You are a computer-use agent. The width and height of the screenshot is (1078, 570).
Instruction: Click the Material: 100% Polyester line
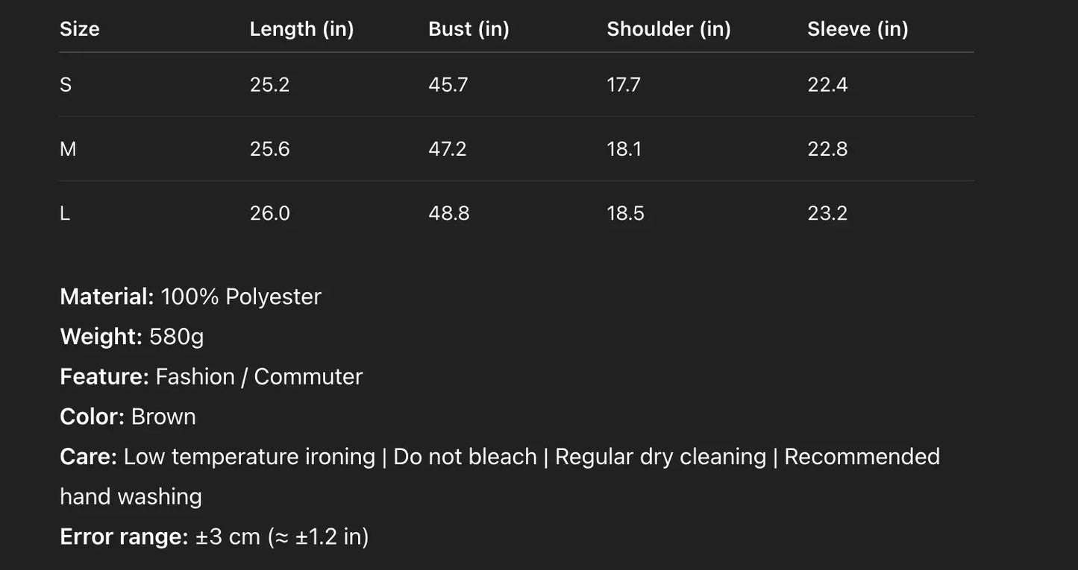190,297
